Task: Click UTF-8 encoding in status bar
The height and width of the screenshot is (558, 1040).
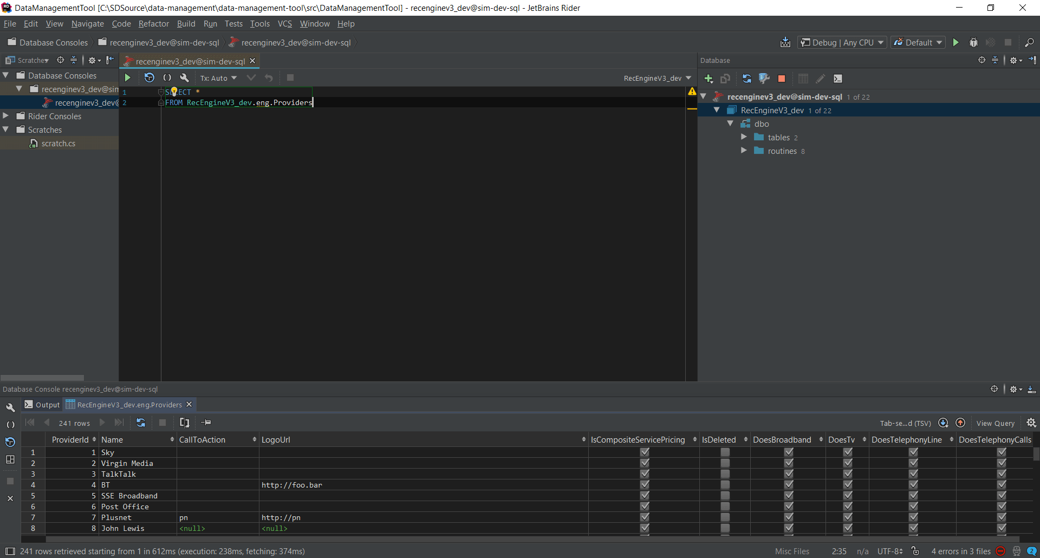Action: [x=890, y=551]
